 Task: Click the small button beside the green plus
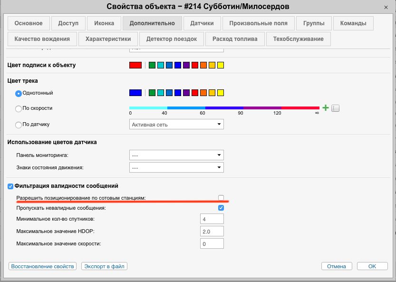tap(336, 108)
